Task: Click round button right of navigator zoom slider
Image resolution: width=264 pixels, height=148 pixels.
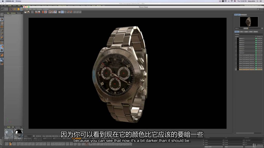Action: (x=262, y=28)
